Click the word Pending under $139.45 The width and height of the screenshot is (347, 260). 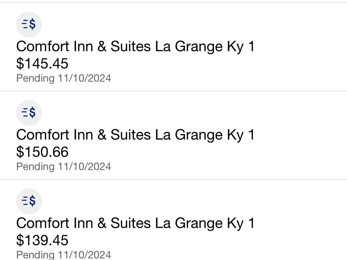(x=35, y=255)
